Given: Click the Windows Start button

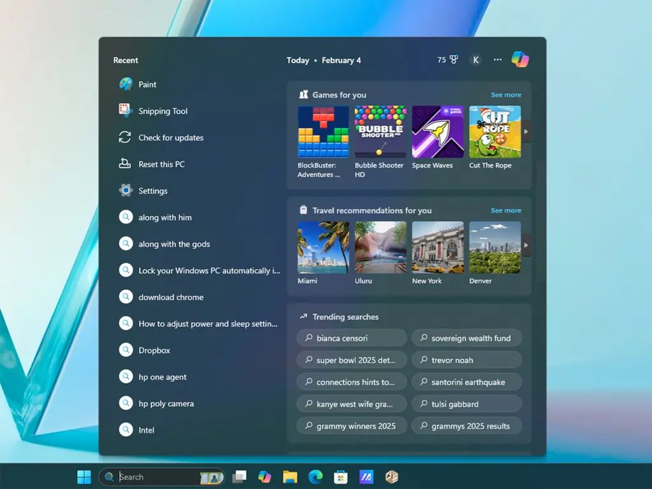Looking at the screenshot, I should pos(83,477).
